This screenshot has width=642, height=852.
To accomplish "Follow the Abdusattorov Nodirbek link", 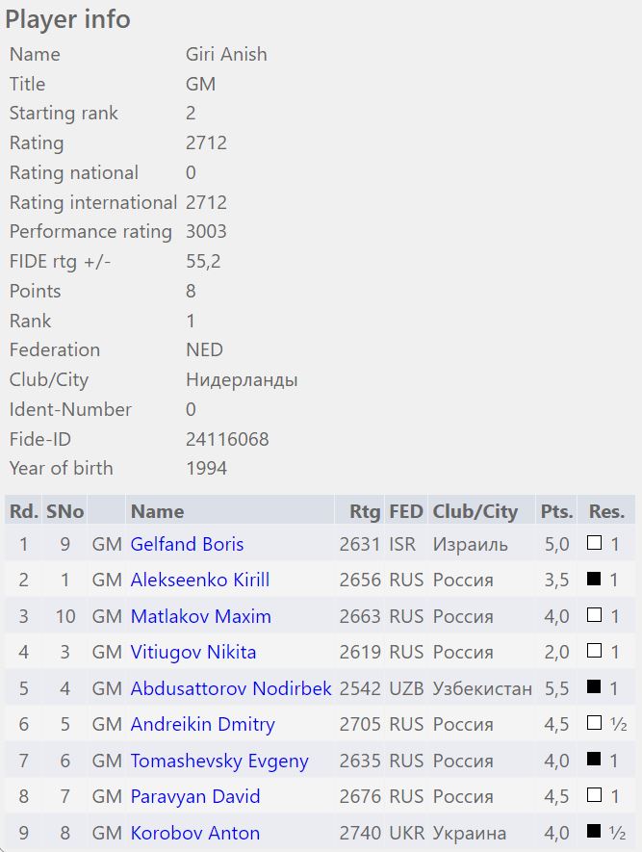I will pos(231,688).
